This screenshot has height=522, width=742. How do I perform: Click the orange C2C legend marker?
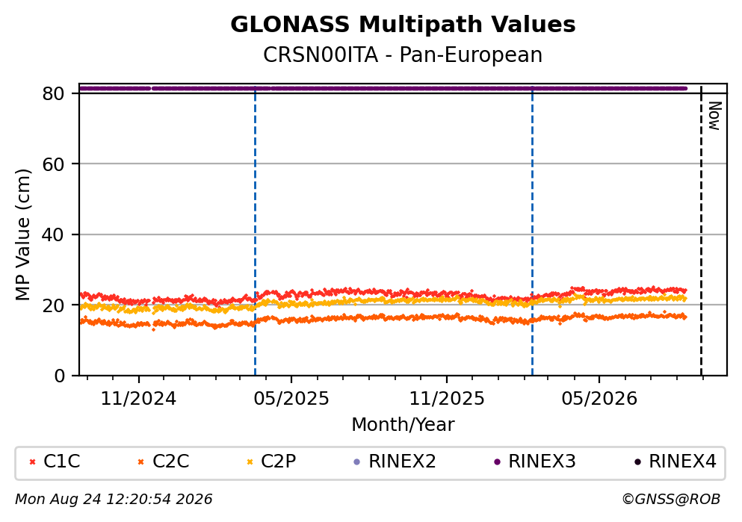pyautogui.click(x=140, y=462)
